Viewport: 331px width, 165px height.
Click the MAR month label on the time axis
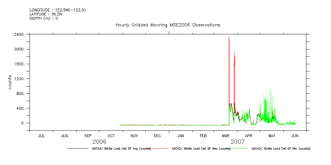click(226, 136)
